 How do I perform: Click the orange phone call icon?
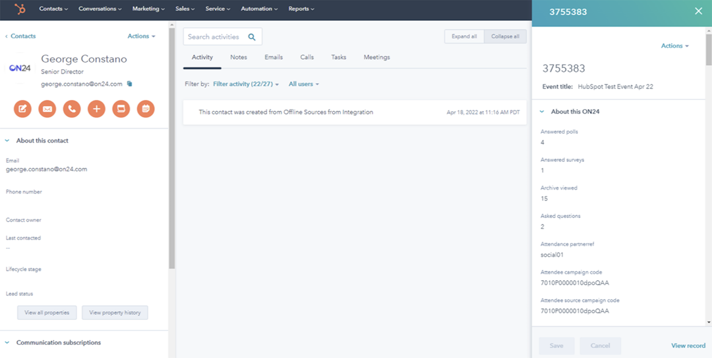[72, 109]
